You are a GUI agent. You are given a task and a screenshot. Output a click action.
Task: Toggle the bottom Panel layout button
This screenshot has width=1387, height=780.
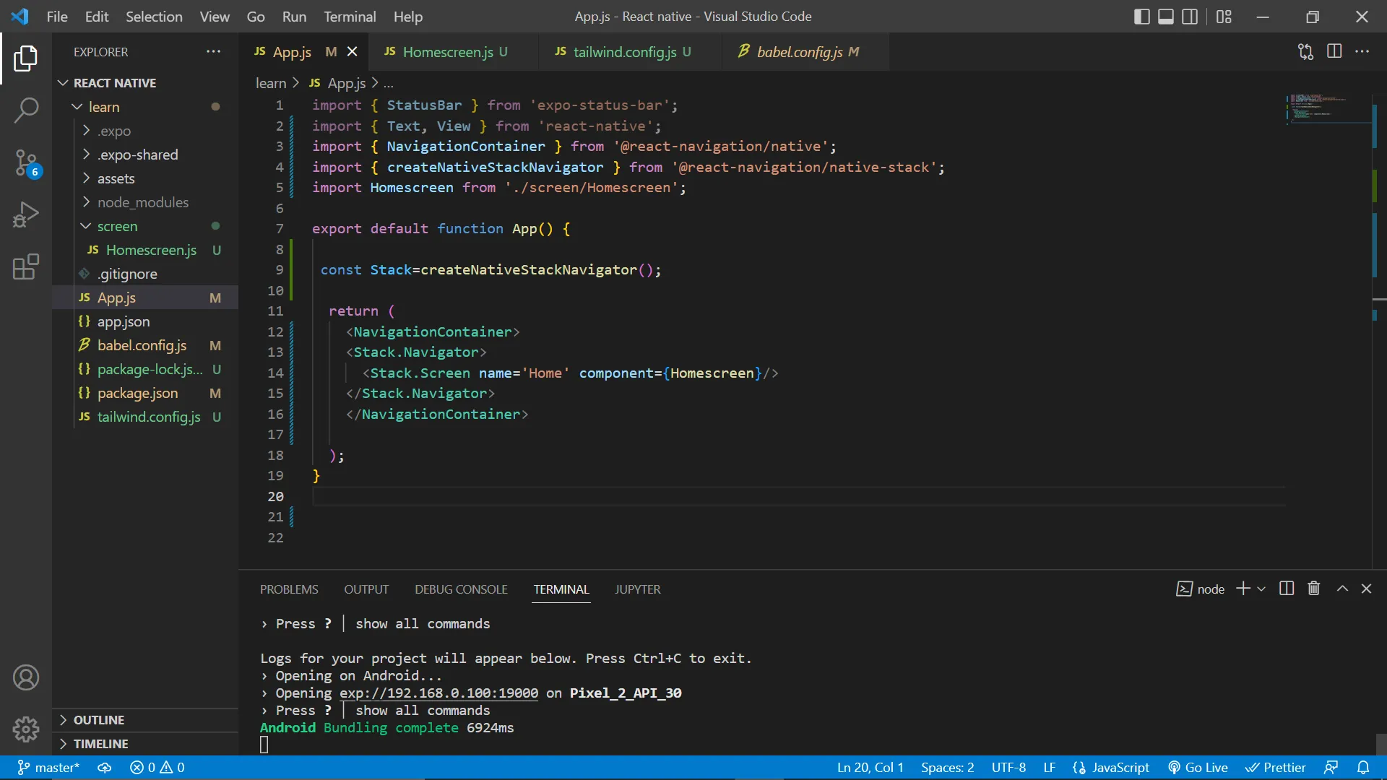[1166, 17]
